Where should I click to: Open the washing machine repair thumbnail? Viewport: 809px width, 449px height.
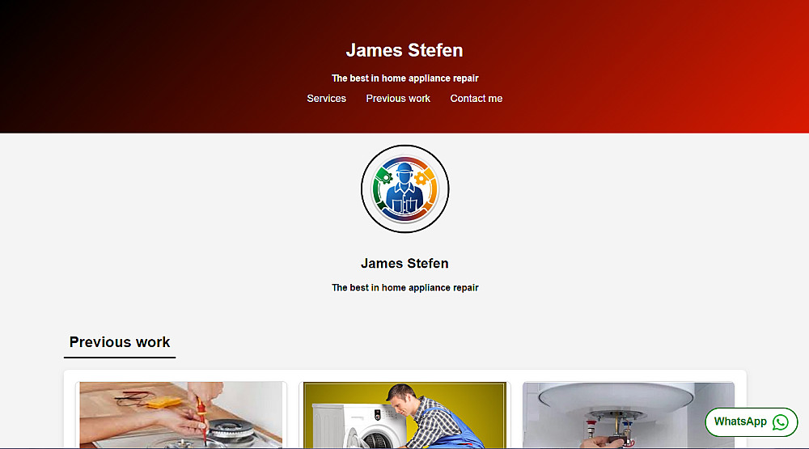(x=404, y=415)
